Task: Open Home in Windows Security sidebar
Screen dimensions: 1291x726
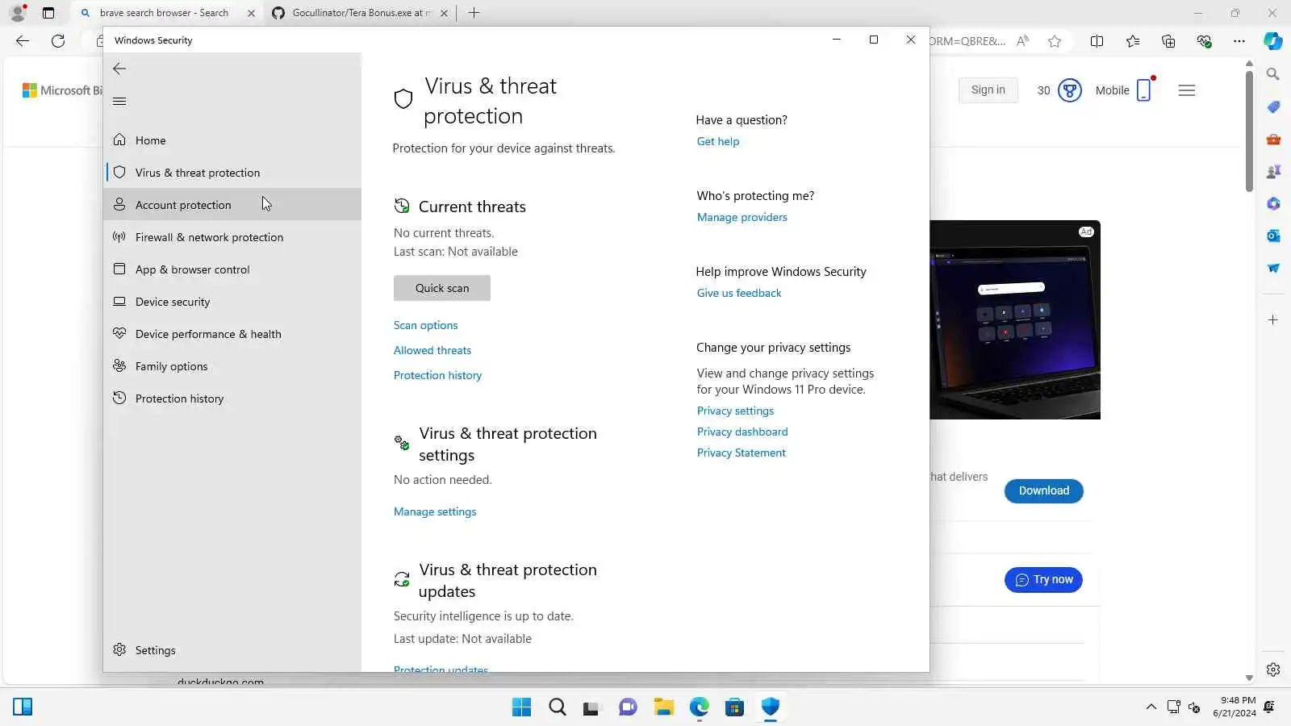Action: [x=232, y=140]
